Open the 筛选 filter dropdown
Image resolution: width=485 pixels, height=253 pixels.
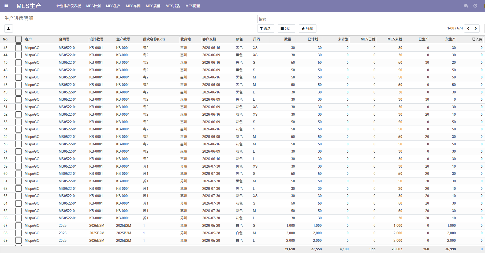pyautogui.click(x=266, y=28)
